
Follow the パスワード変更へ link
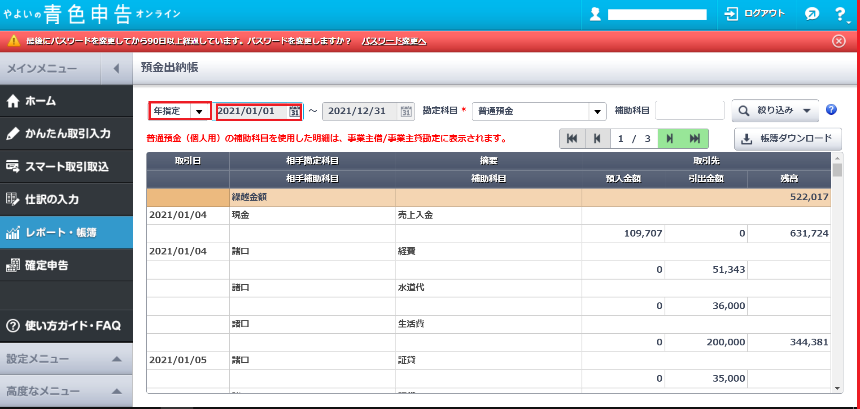[x=393, y=41]
